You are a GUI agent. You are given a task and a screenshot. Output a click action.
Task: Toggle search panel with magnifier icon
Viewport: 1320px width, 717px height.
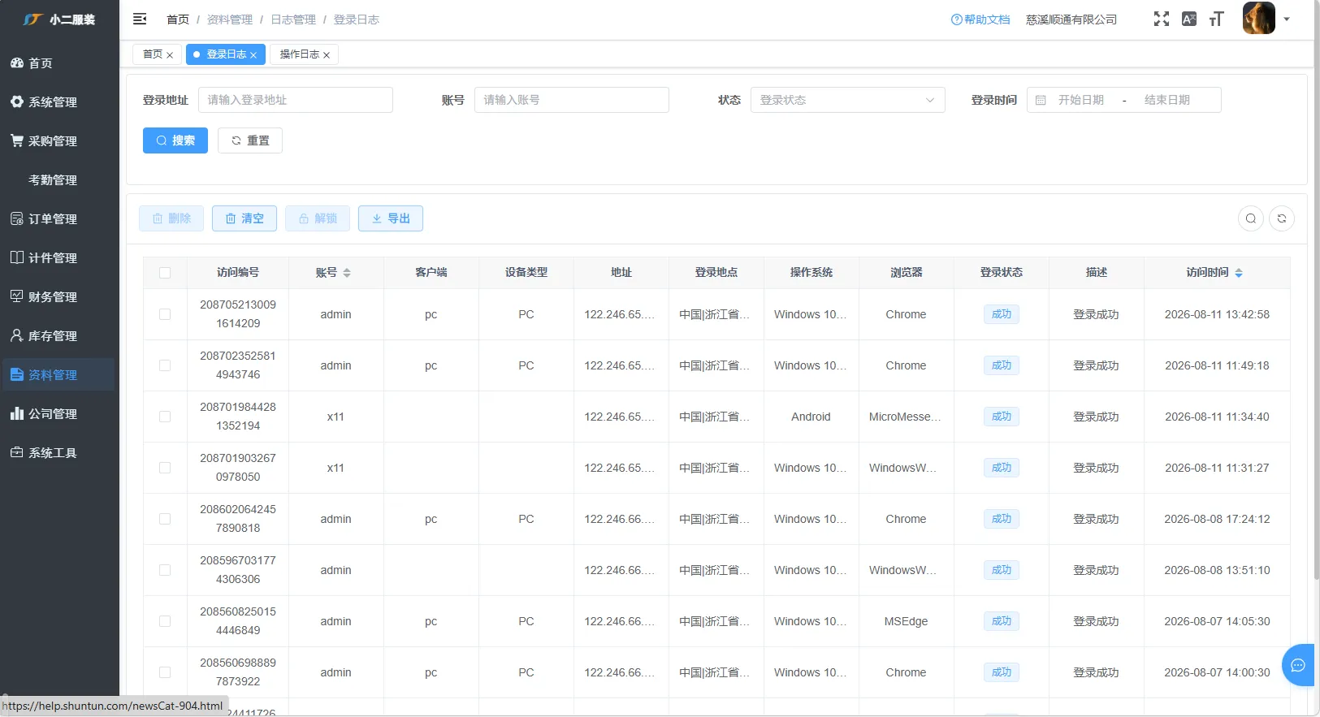[x=1251, y=218]
